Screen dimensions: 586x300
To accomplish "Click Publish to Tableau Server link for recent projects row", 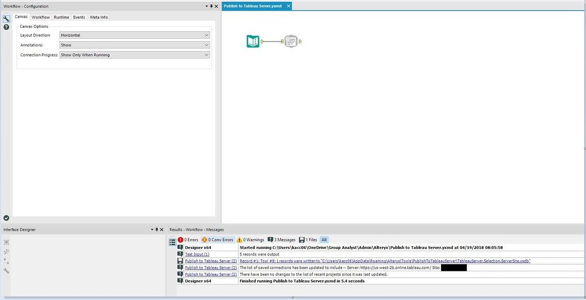I will (x=211, y=274).
